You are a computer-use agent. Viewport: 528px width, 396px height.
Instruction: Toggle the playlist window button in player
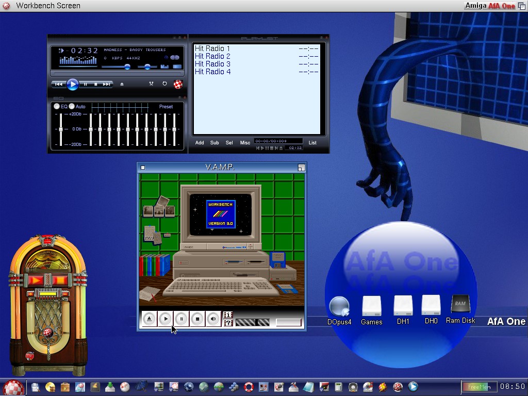tap(177, 67)
